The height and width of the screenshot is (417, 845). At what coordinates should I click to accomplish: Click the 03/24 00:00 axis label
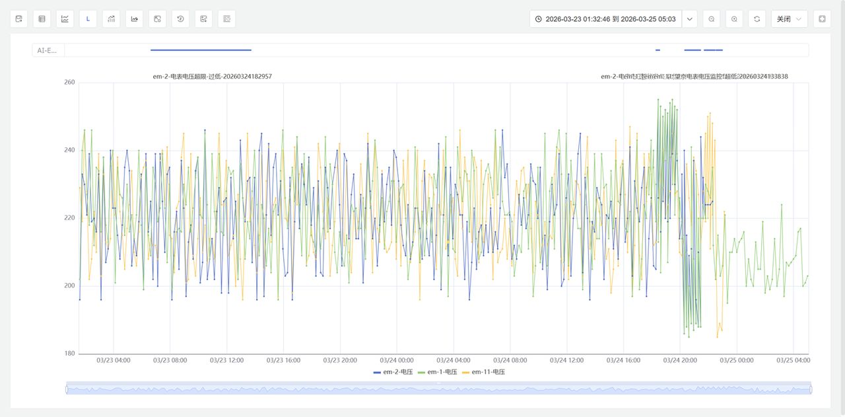click(x=397, y=360)
